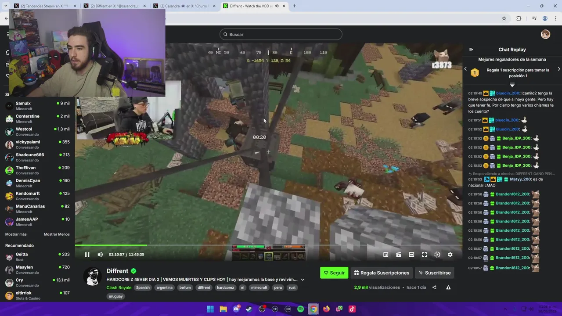The width and height of the screenshot is (562, 316).
Task: Switch to Tendencias Stream en X tab
Action: 45,6
